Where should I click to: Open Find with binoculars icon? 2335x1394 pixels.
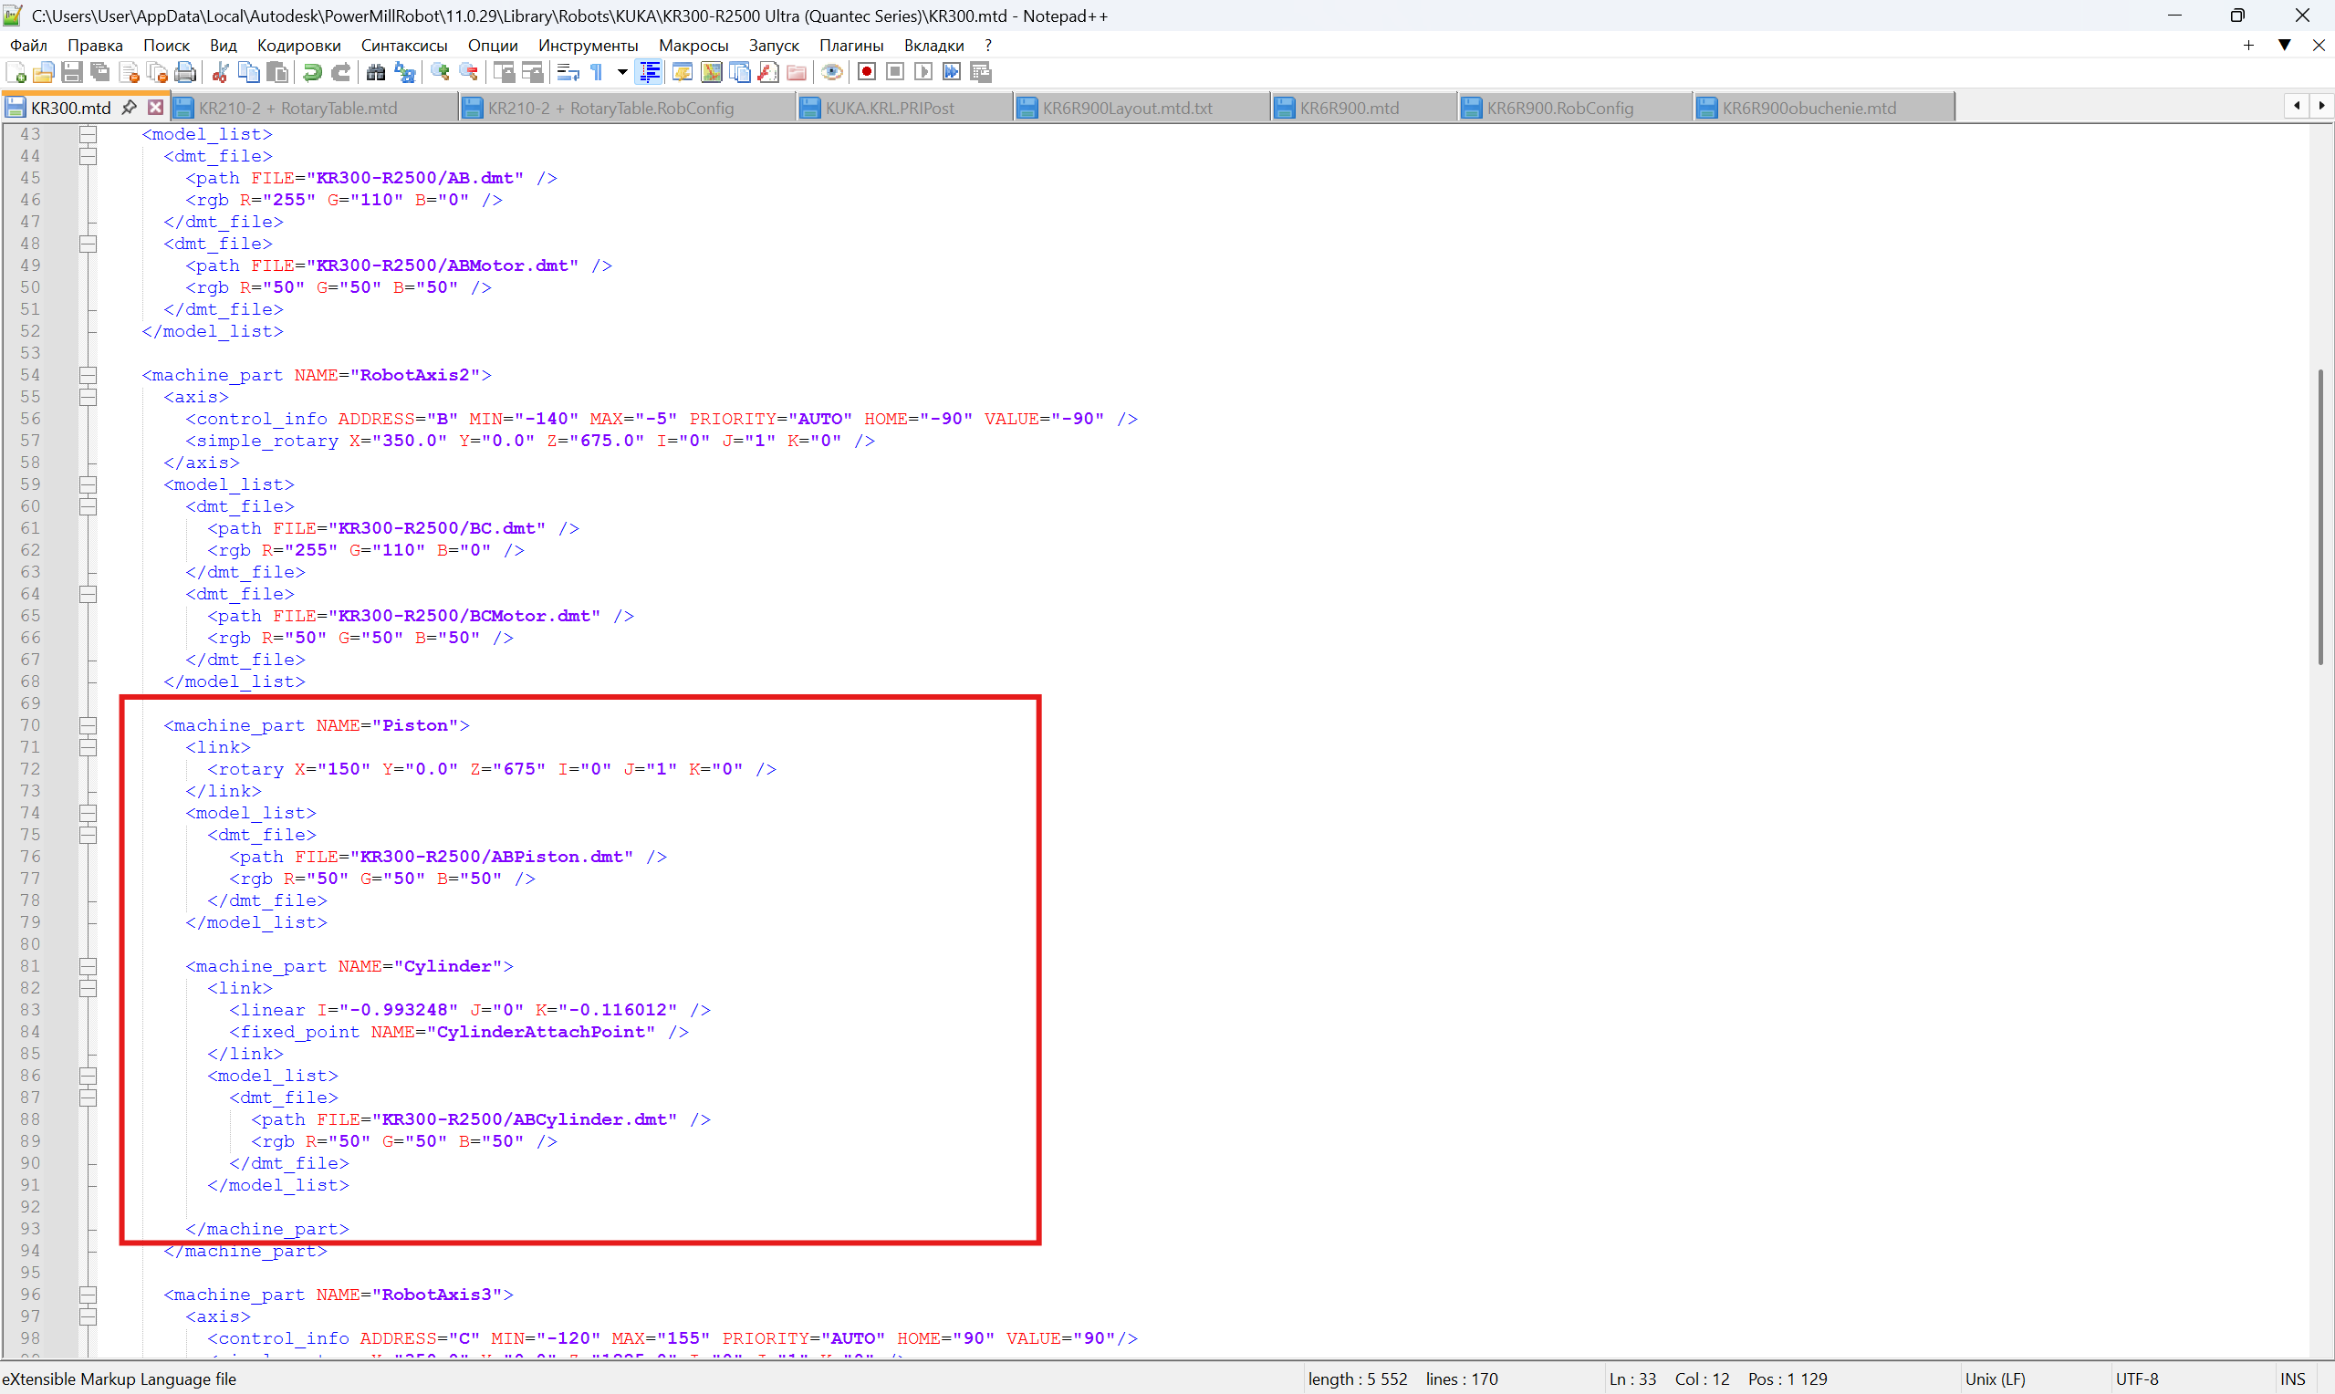pos(376,72)
